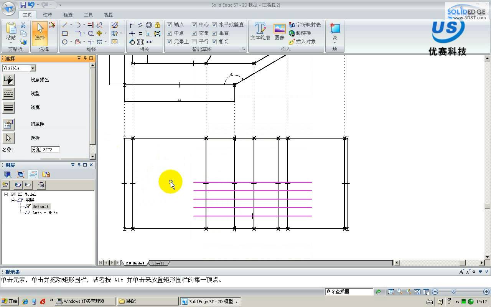Switch to the 注释 ribbon tab
This screenshot has height=307, width=491.
(x=48, y=15)
